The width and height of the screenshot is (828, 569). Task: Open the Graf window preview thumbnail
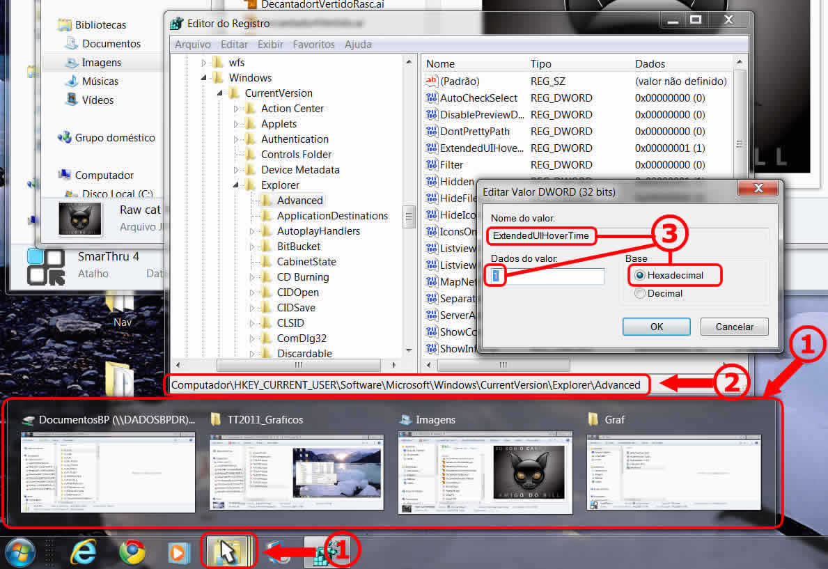(x=673, y=473)
